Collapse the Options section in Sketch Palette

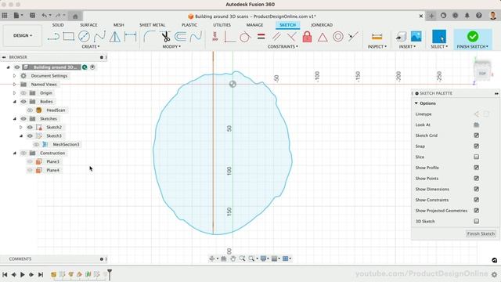(416, 103)
